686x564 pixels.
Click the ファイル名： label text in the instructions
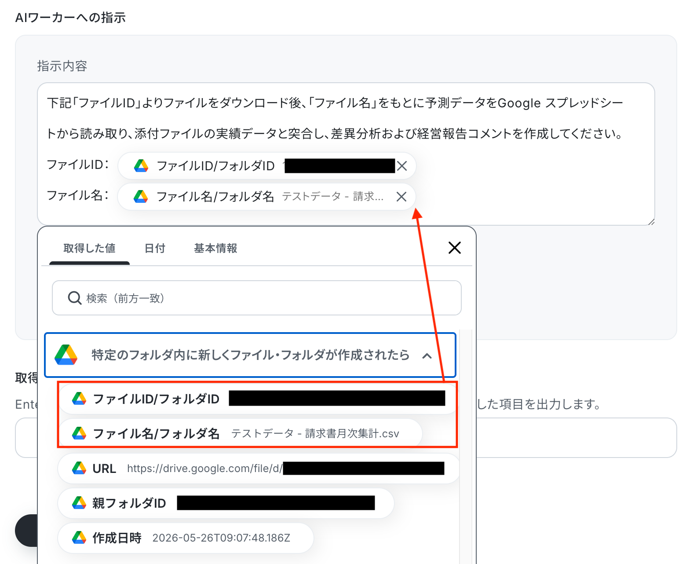coord(78,195)
